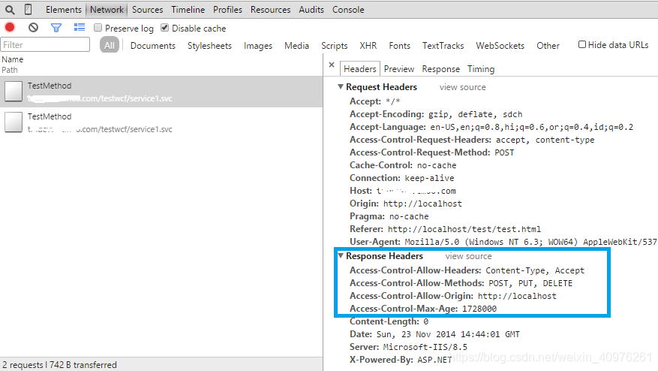Click view source next to Response Headers

pos(468,256)
